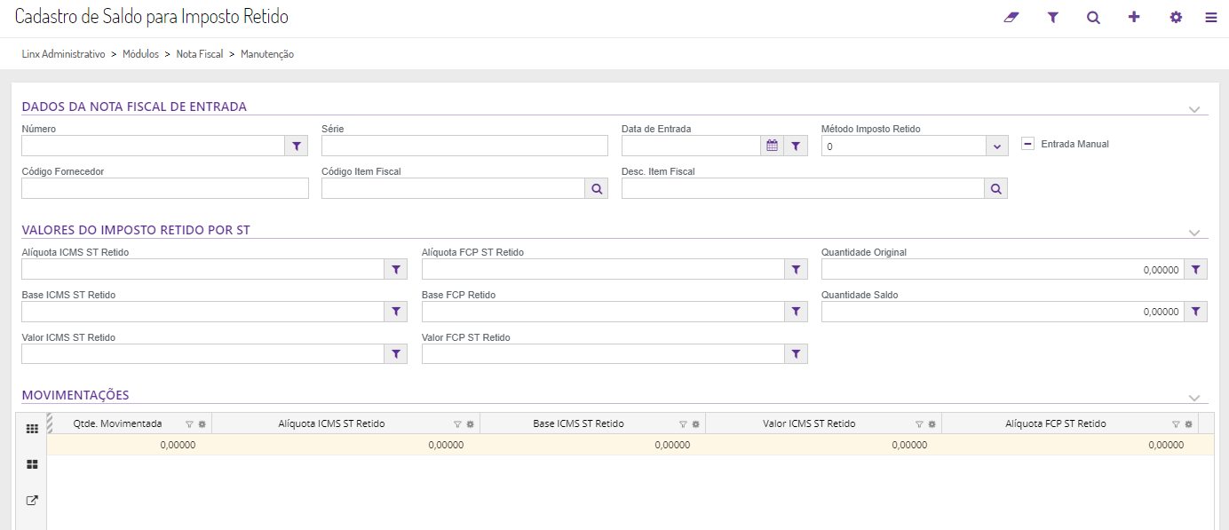Click the magnifier search icon in header

(1093, 17)
